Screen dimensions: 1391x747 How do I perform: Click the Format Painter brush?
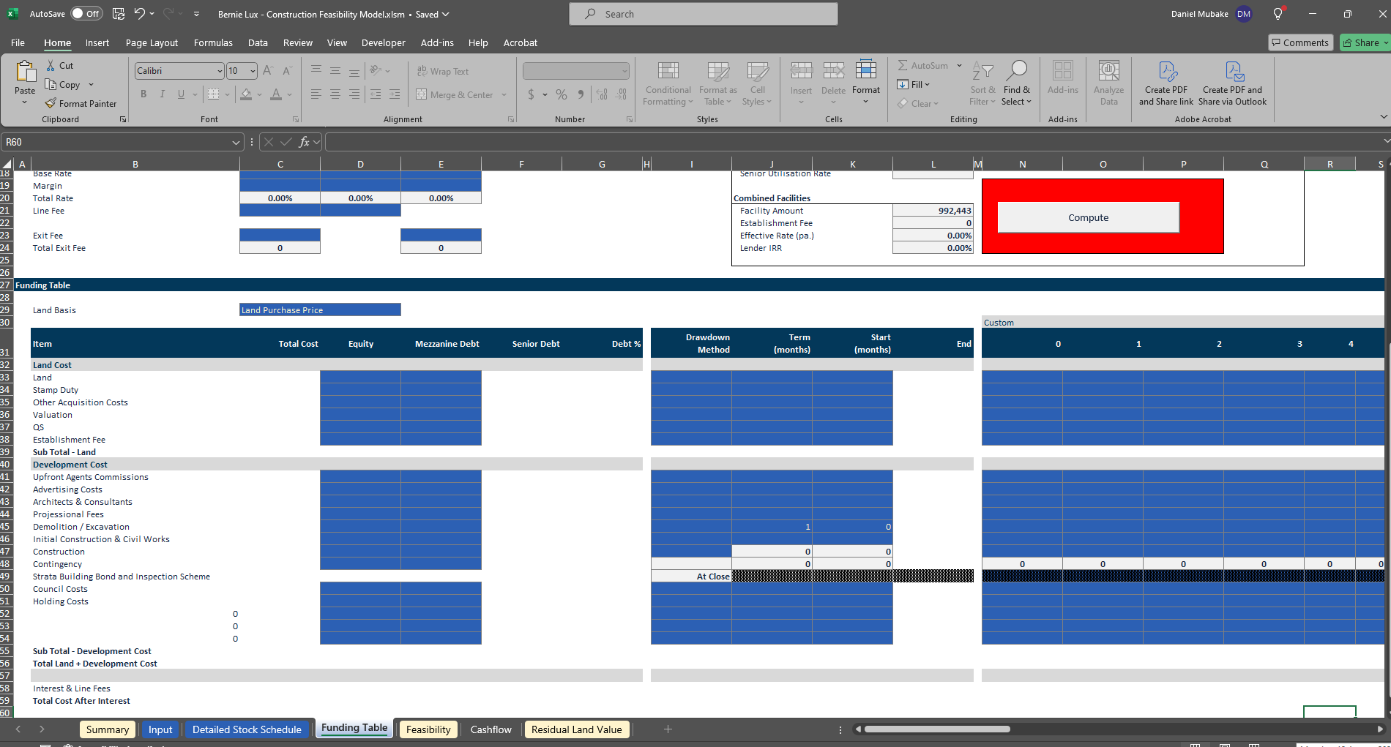pyautogui.click(x=51, y=103)
